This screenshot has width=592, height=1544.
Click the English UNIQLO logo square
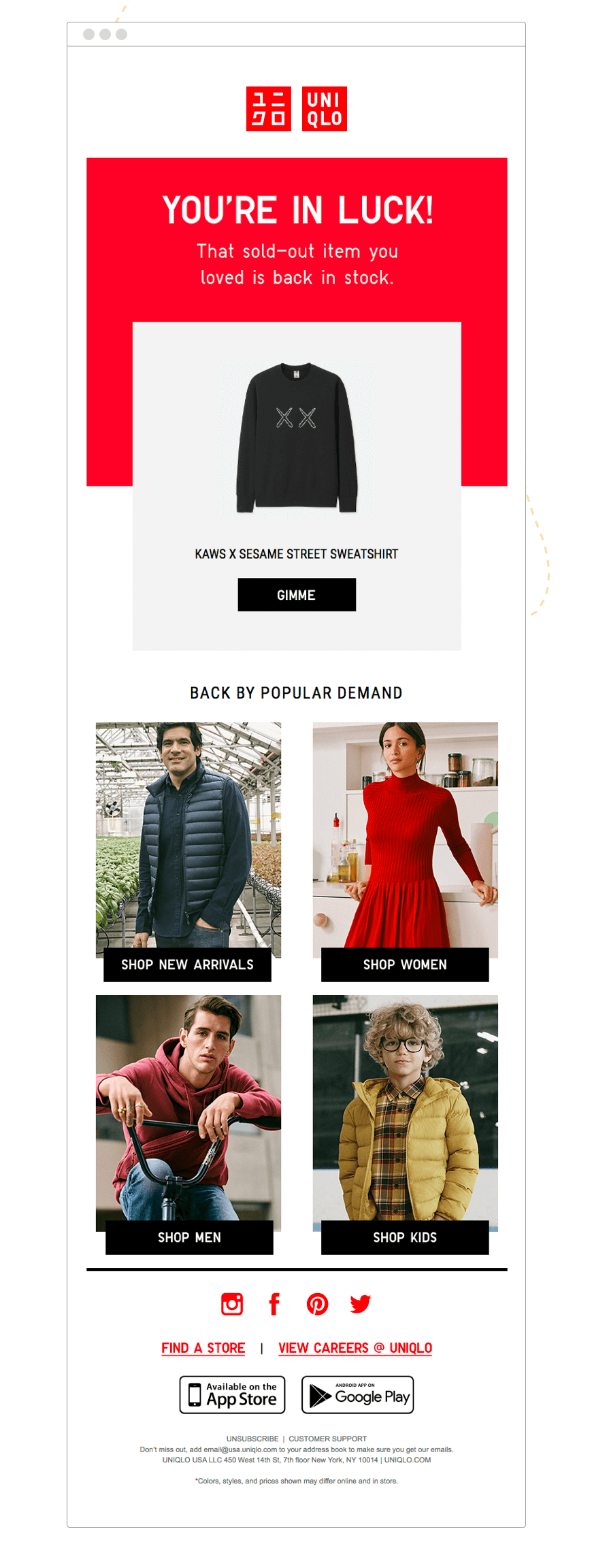[324, 109]
